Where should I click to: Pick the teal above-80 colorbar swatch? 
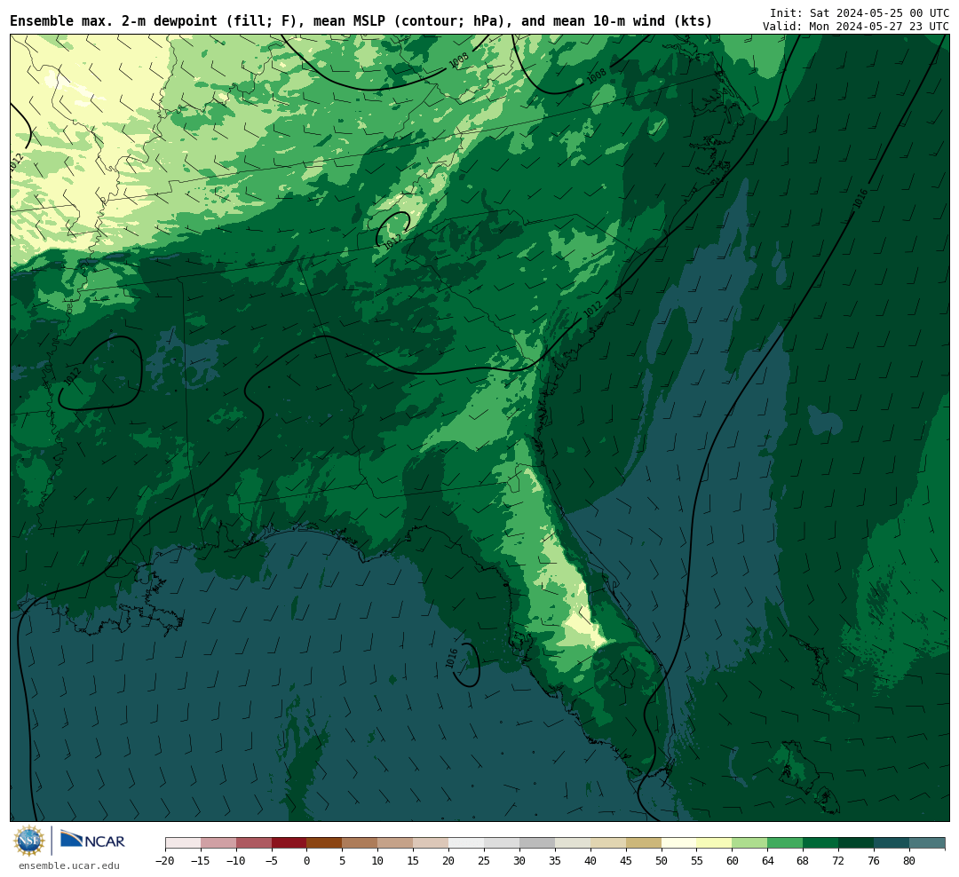point(927,843)
